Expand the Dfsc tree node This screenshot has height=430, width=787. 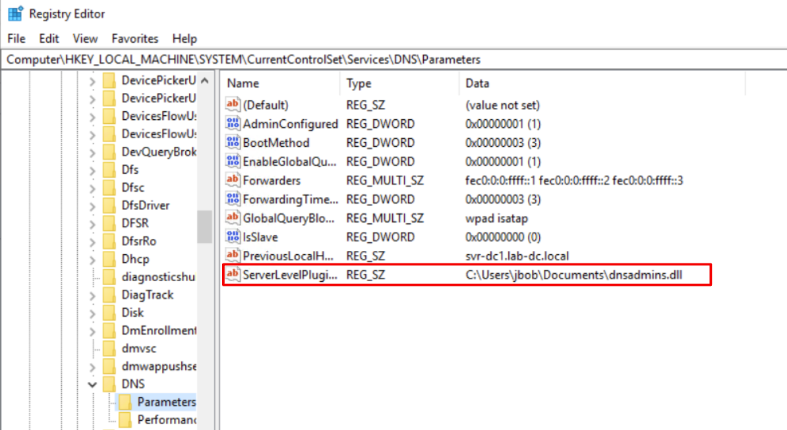click(92, 188)
